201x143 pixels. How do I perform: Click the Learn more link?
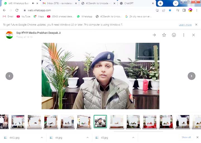point(185,25)
